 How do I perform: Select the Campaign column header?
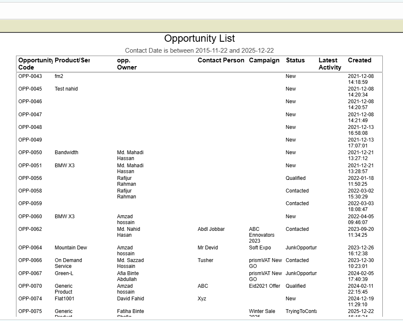click(264, 60)
